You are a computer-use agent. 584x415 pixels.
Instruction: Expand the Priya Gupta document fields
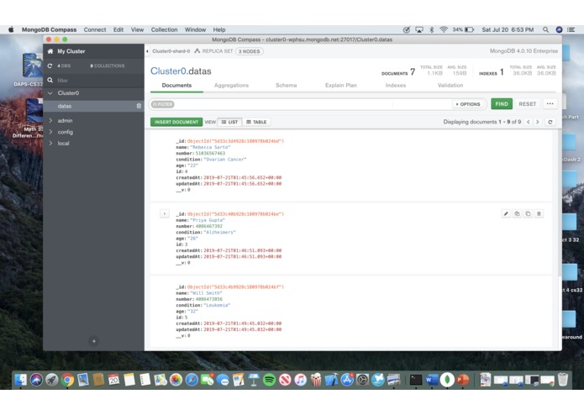164,213
